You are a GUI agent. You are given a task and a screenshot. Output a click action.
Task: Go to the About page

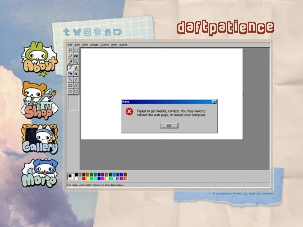click(x=40, y=59)
